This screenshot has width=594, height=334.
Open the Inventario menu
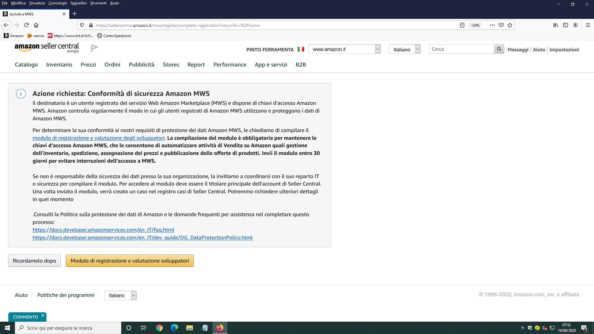pyautogui.click(x=59, y=65)
